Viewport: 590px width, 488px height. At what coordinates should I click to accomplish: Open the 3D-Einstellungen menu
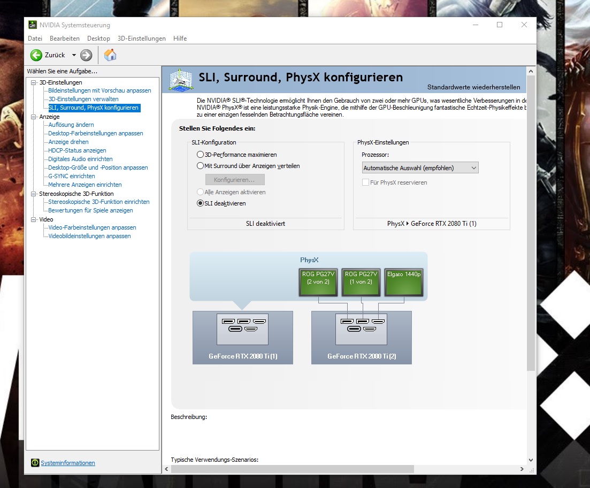tap(141, 39)
